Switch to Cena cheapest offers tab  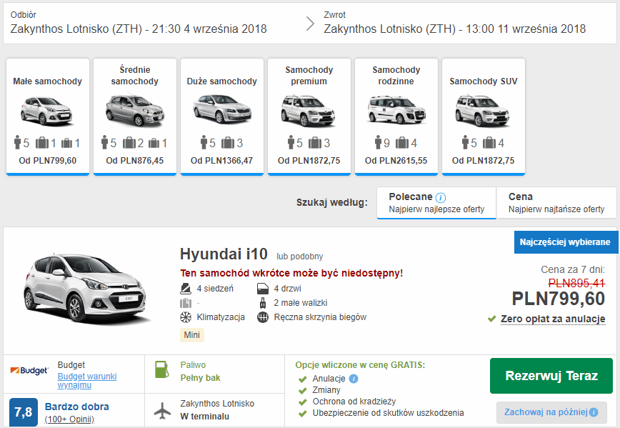(x=556, y=203)
